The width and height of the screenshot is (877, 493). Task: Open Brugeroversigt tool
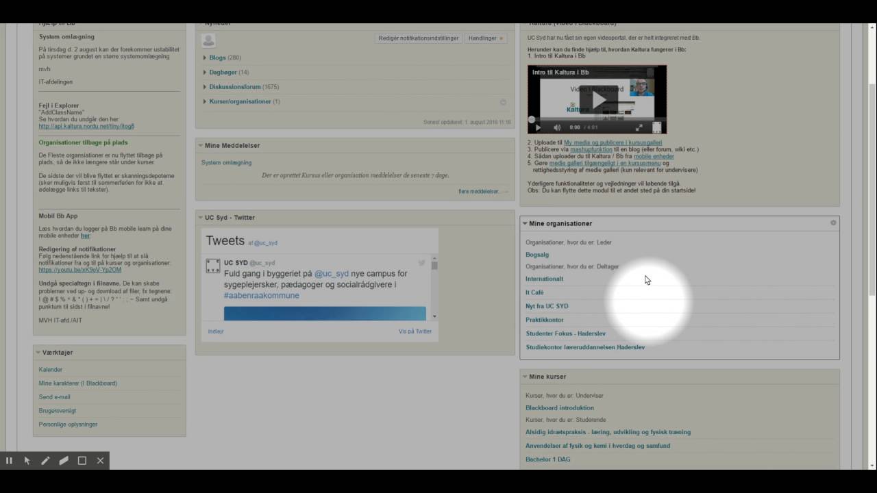coord(58,411)
